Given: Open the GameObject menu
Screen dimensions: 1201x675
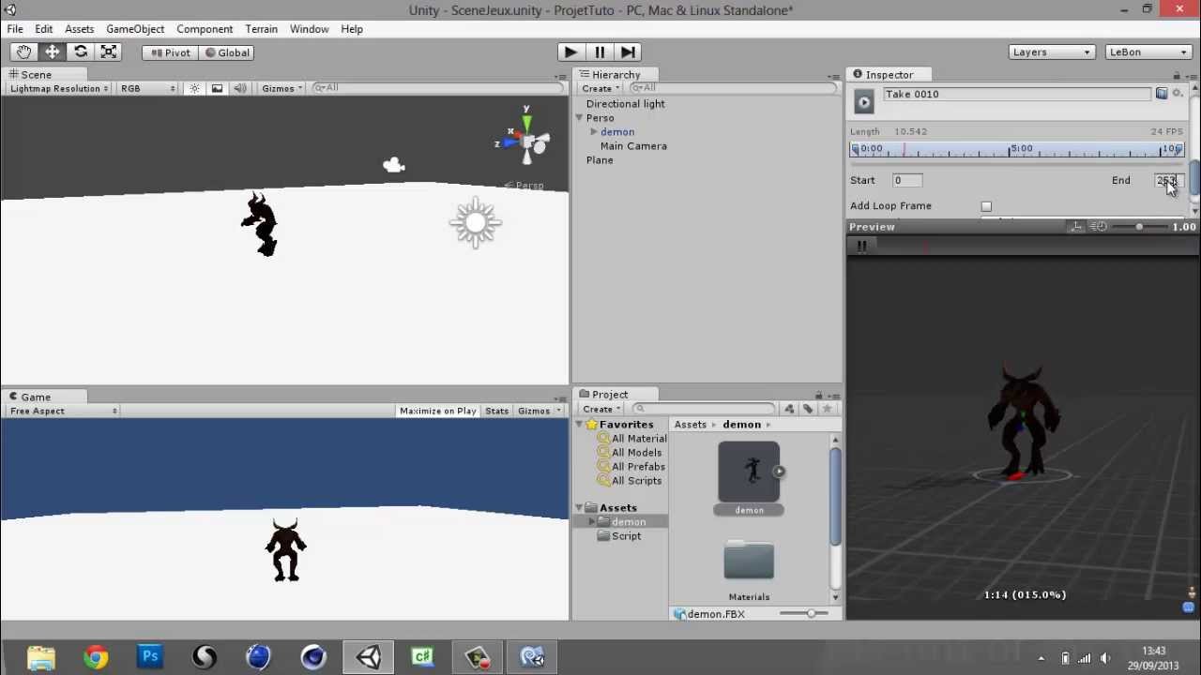Looking at the screenshot, I should [135, 29].
